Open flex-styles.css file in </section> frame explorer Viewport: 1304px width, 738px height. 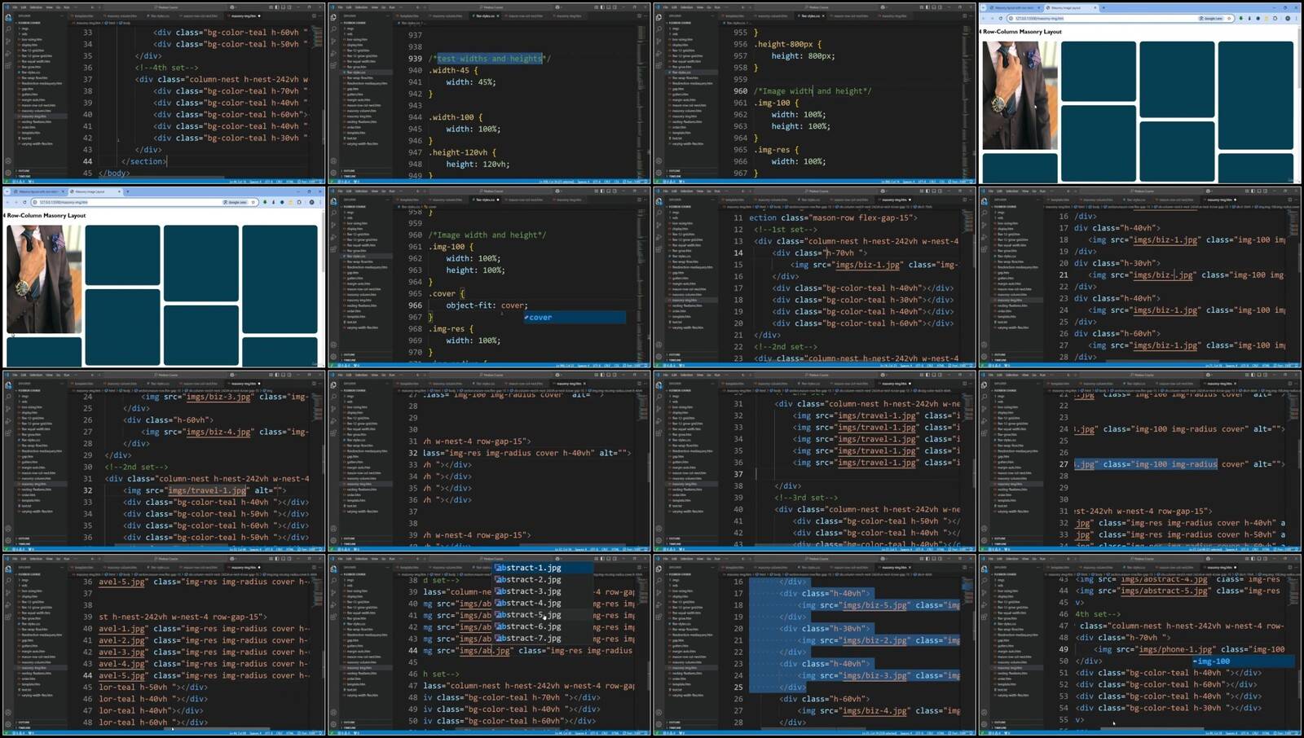30,72
